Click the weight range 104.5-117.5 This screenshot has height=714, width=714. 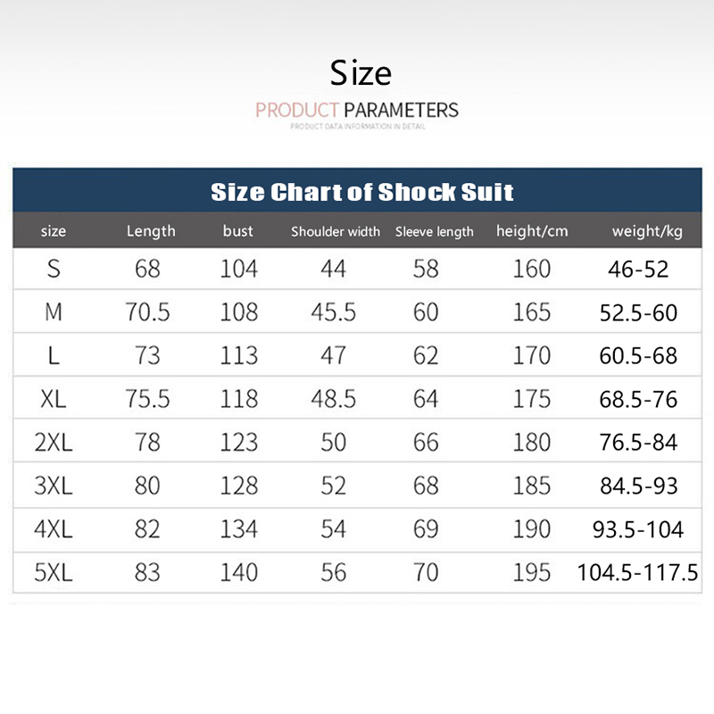coord(638,572)
